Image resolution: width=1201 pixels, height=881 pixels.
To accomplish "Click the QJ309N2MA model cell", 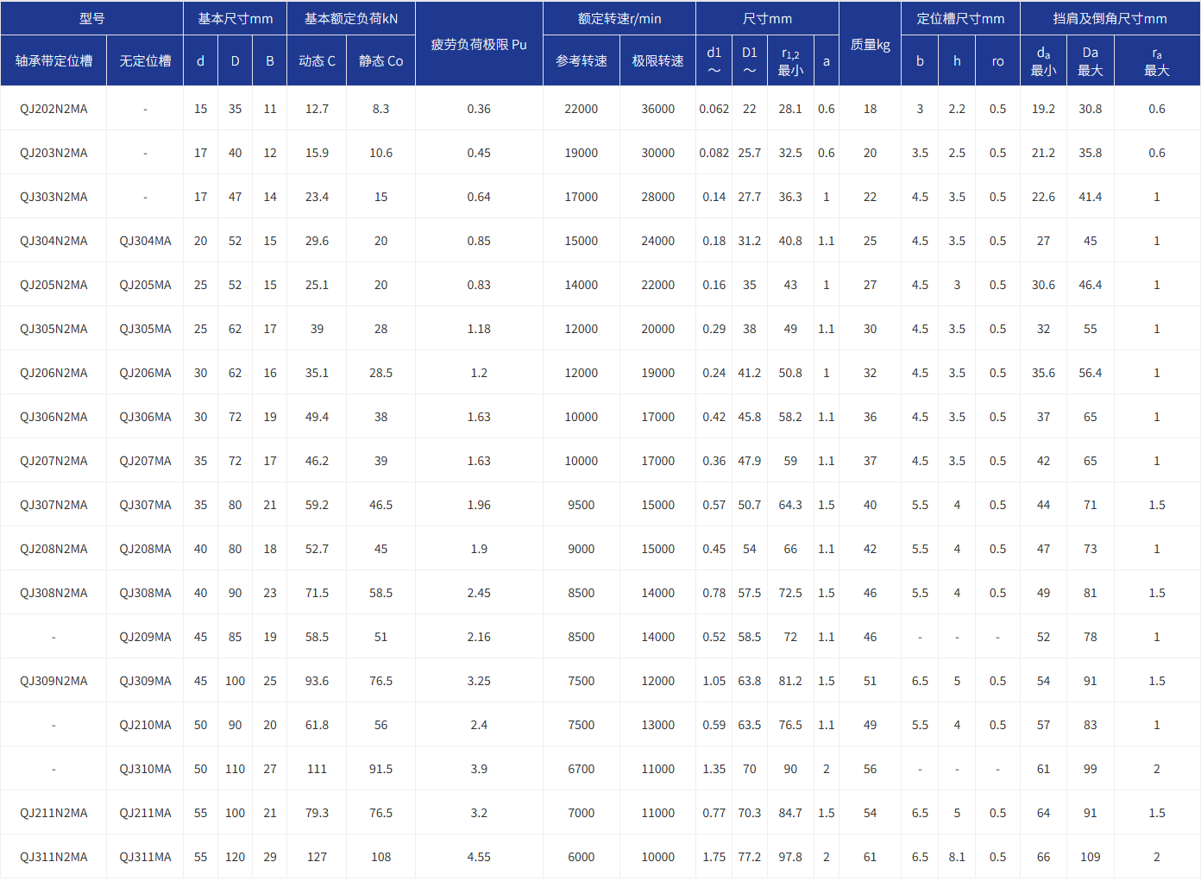I will coord(53,681).
